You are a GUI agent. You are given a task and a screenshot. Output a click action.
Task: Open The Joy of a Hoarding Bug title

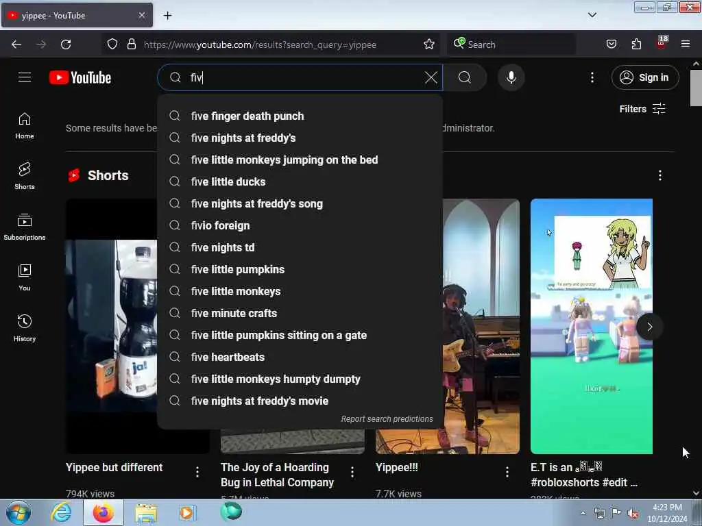[x=278, y=475]
